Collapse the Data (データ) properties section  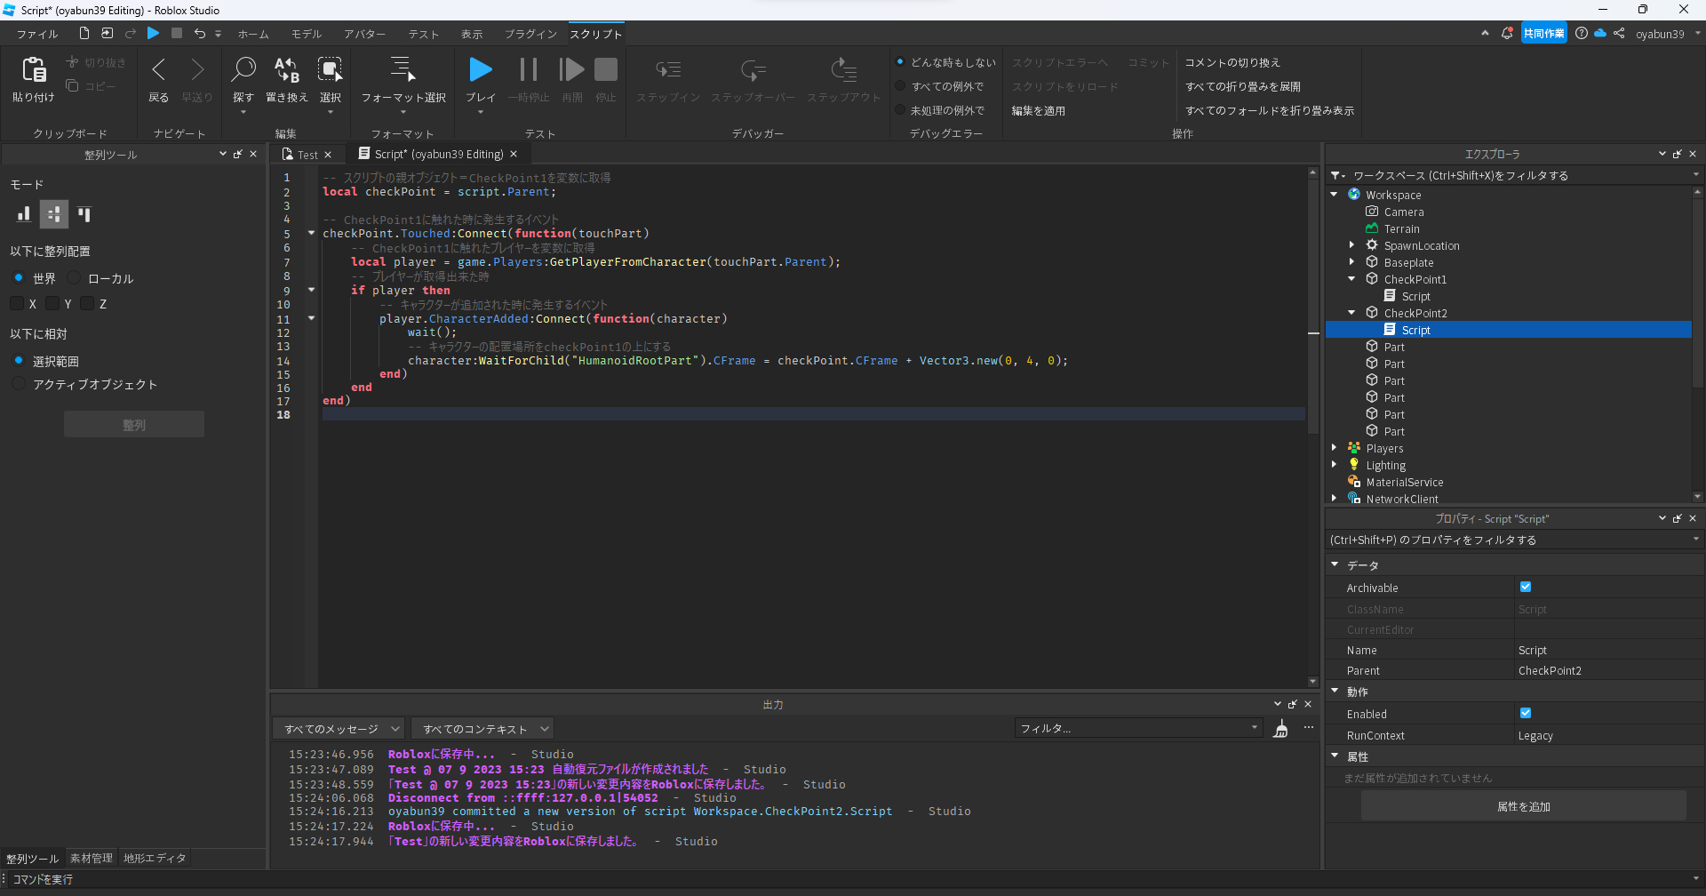1335,564
